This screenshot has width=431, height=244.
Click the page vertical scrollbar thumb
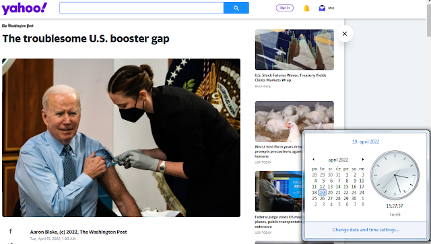pos(429,21)
